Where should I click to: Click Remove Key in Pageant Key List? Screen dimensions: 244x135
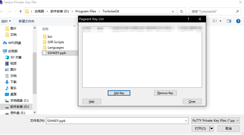tap(165, 93)
